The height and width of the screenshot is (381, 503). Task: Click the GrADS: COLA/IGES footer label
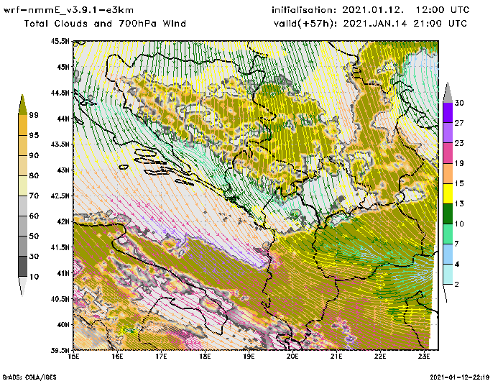coord(29,377)
